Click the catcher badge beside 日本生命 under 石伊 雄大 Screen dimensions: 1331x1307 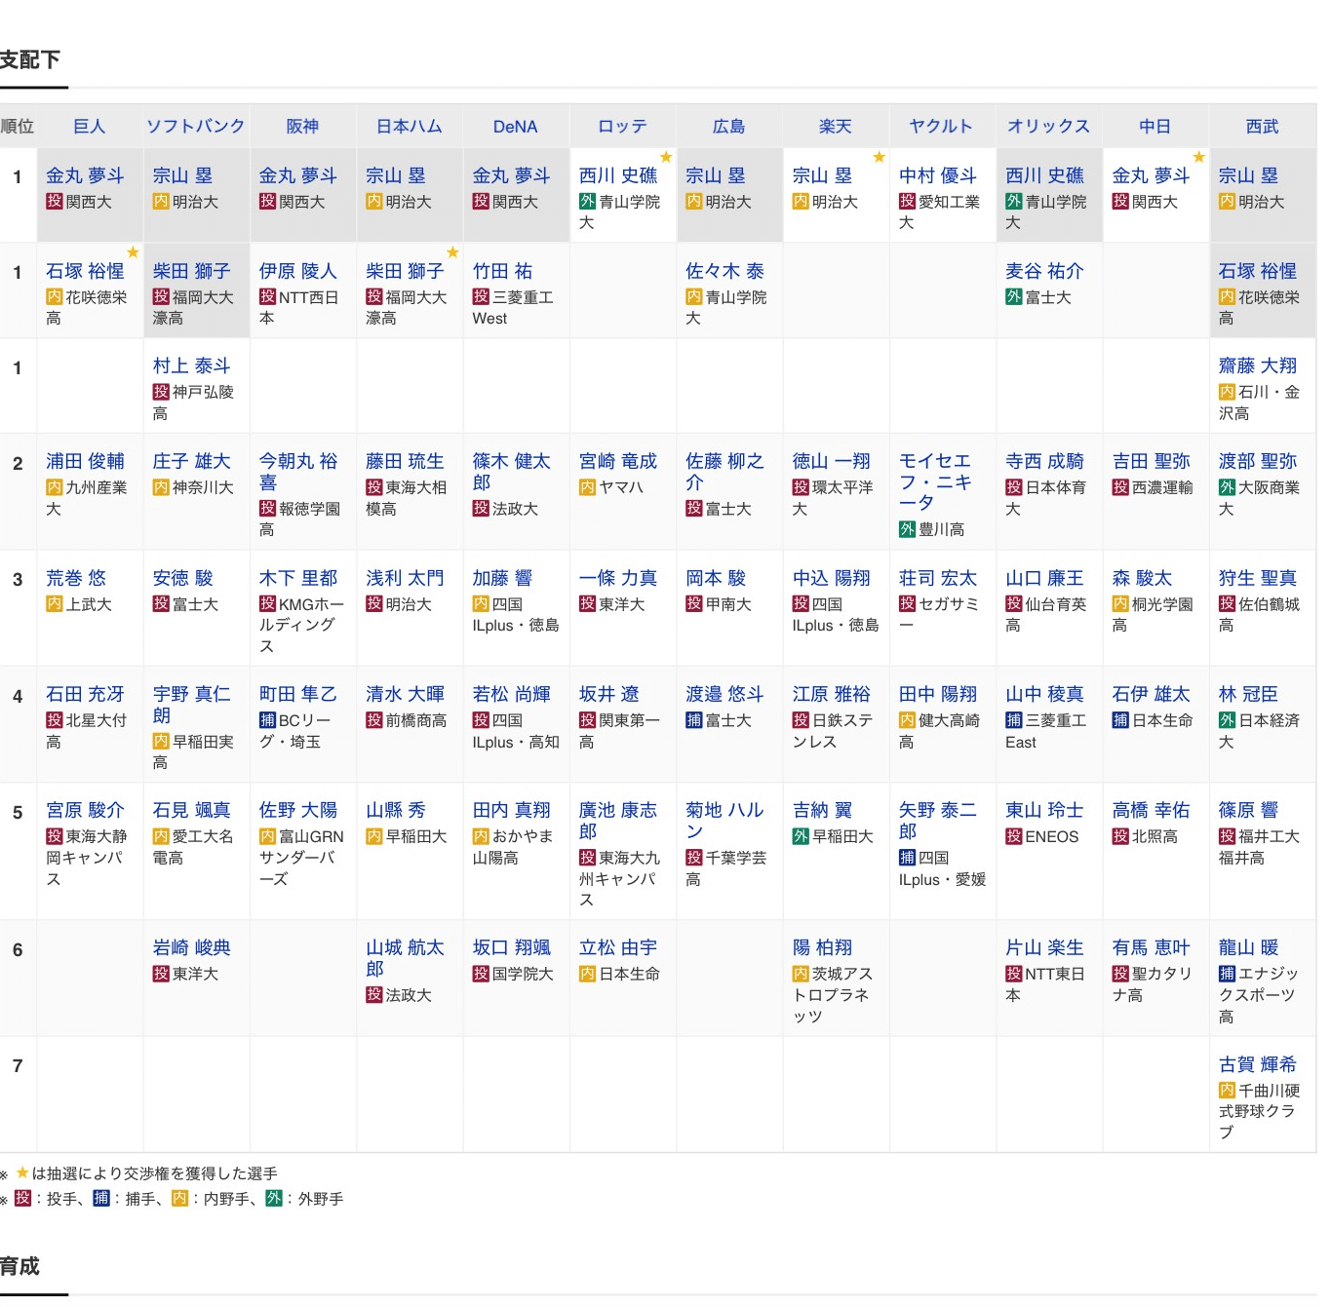pos(1120,720)
